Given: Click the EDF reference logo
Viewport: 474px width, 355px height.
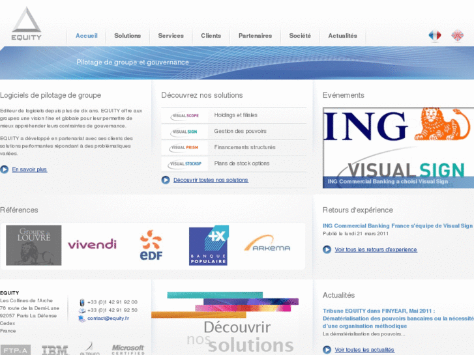Looking at the screenshot, I should 151,245.
